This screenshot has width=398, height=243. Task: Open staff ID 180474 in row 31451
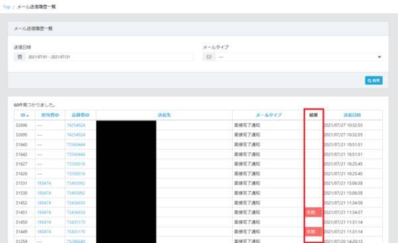click(x=44, y=213)
